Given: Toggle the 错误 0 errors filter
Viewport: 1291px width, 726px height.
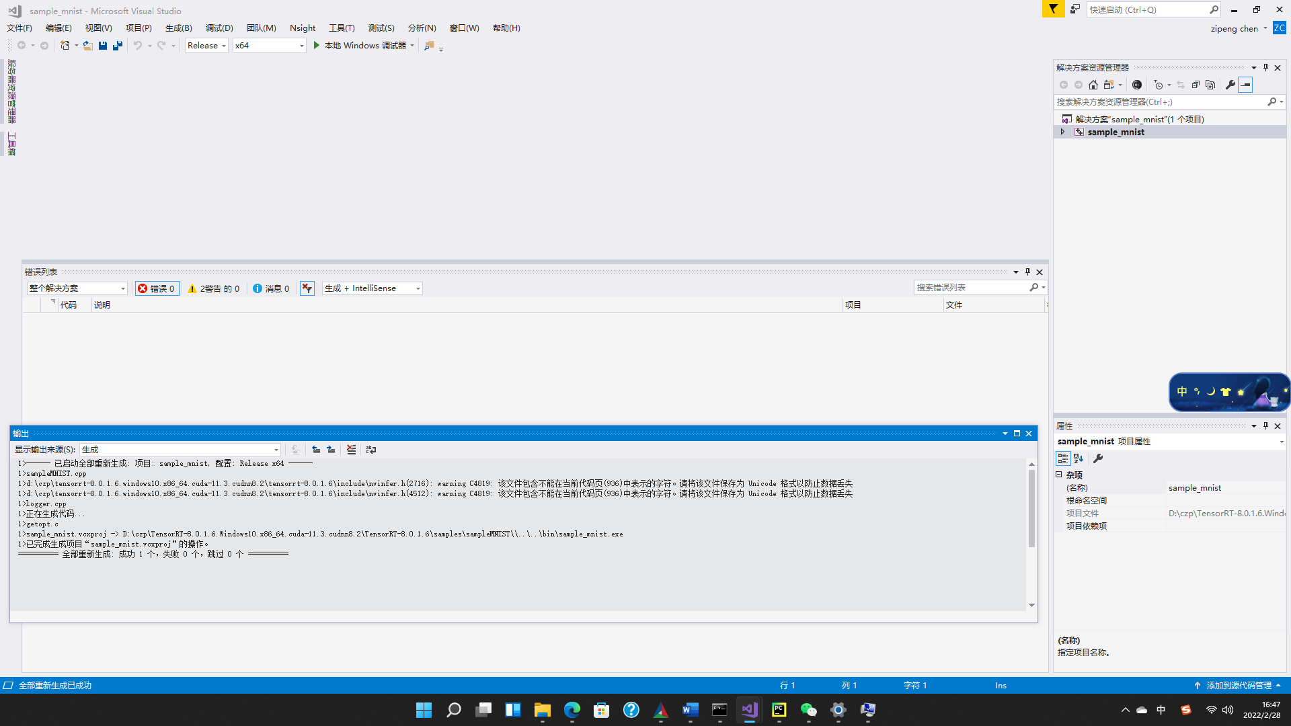Looking at the screenshot, I should coord(157,288).
